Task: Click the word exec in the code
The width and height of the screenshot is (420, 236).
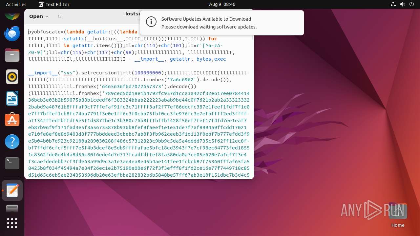Action: pos(220,59)
